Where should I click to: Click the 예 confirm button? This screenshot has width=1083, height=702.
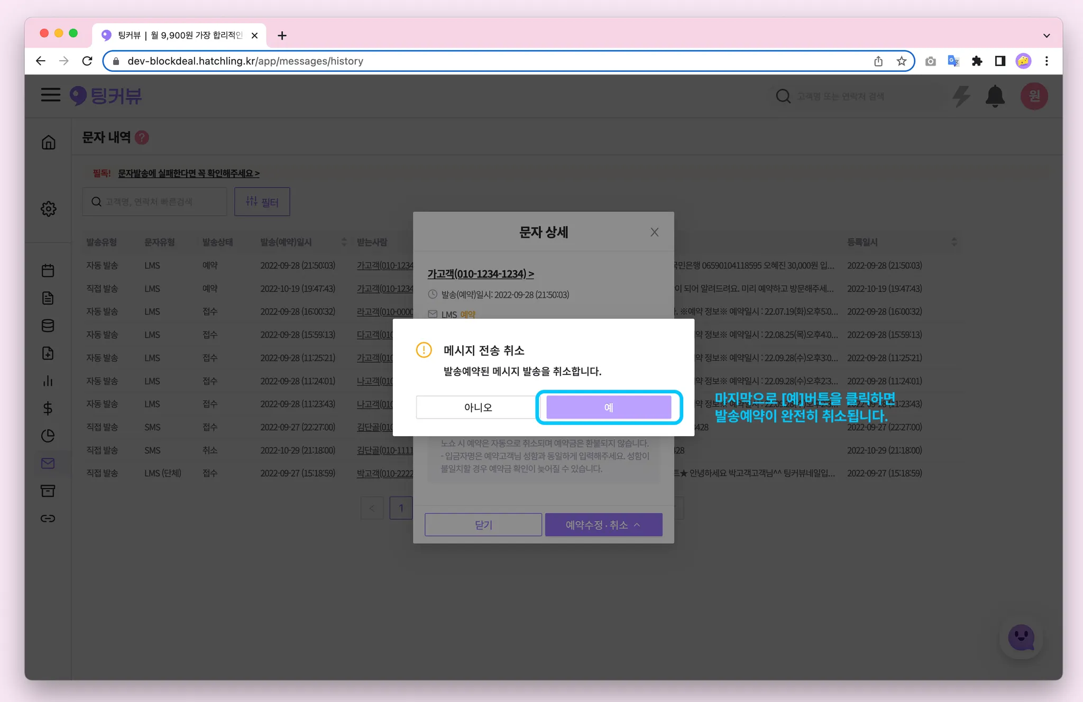point(609,407)
